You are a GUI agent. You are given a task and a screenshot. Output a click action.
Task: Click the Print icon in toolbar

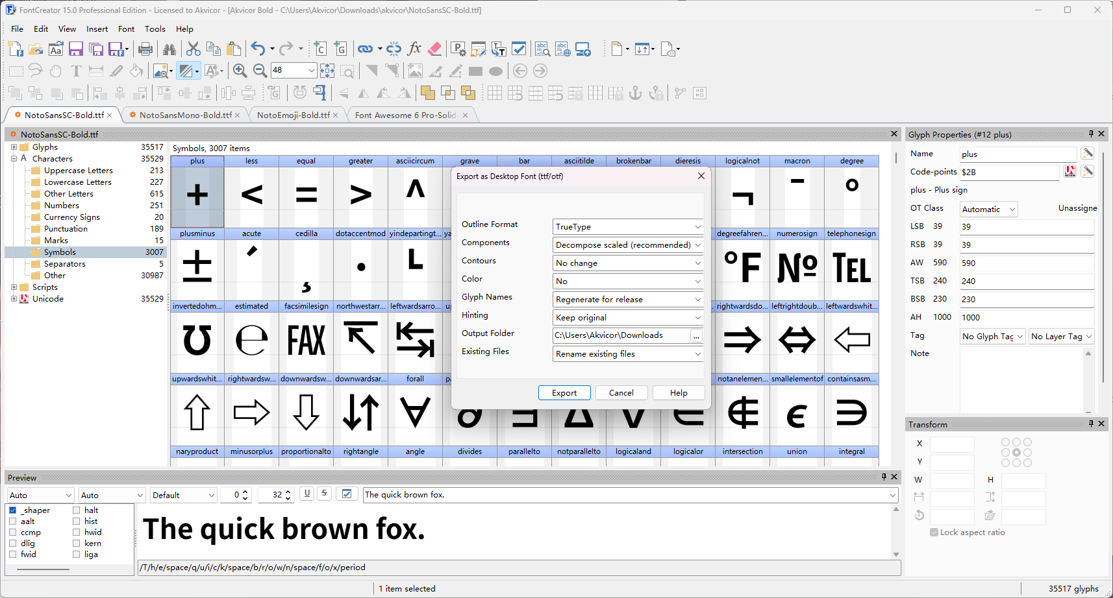click(145, 49)
